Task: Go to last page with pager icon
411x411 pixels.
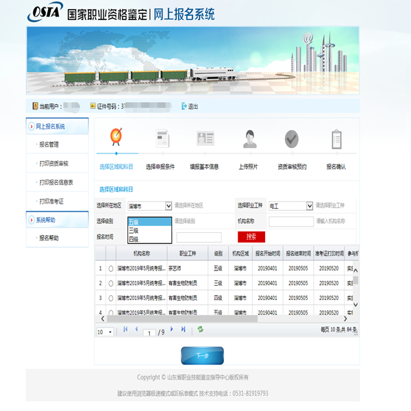Action: tap(183, 329)
